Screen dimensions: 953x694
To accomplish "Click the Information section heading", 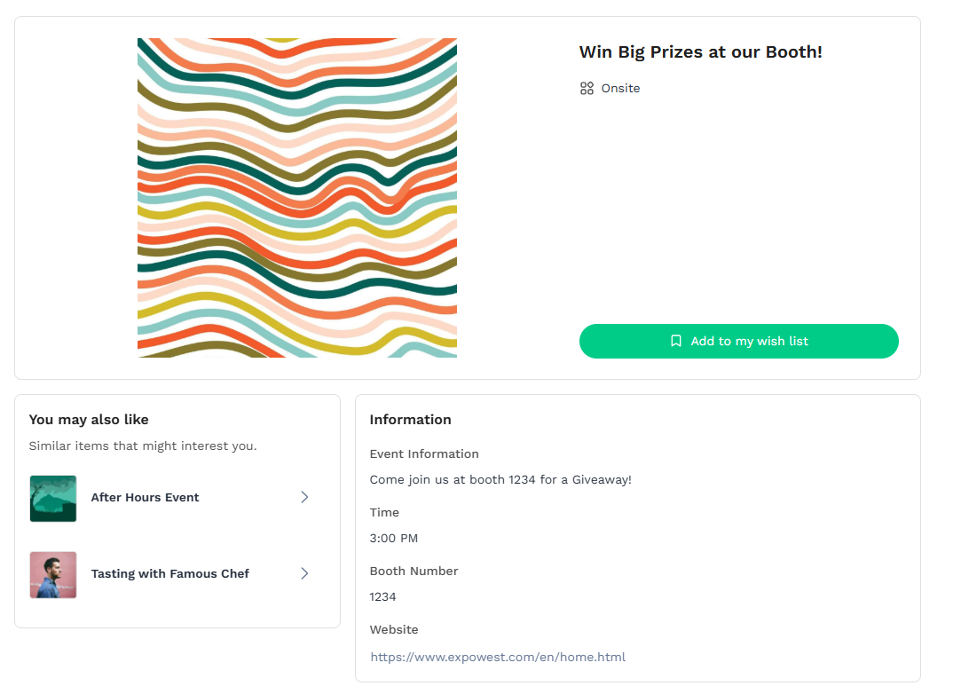I will pyautogui.click(x=410, y=419).
